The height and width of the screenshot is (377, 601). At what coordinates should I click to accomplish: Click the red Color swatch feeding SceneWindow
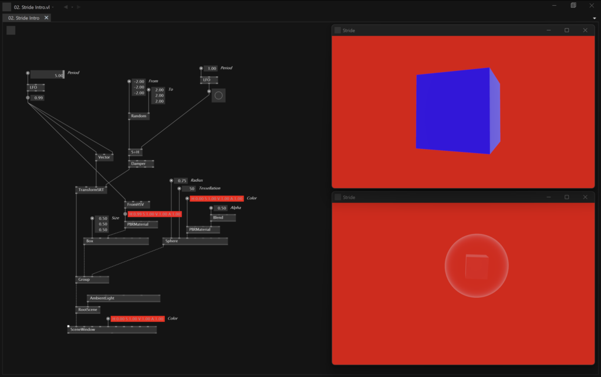click(137, 319)
